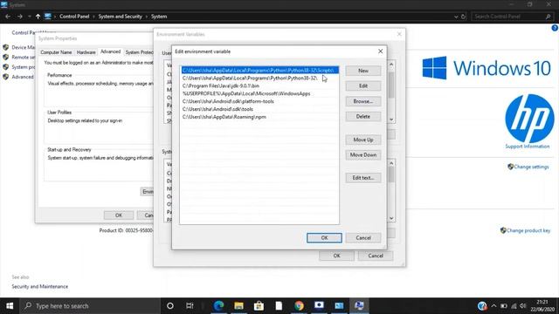559x314 pixels.
Task: Open the Browse... folder picker
Action: (363, 101)
